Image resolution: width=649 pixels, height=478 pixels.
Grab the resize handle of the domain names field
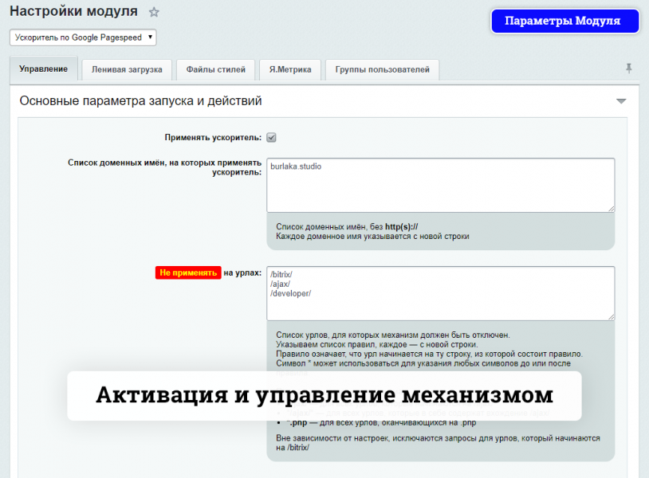pyautogui.click(x=610, y=208)
